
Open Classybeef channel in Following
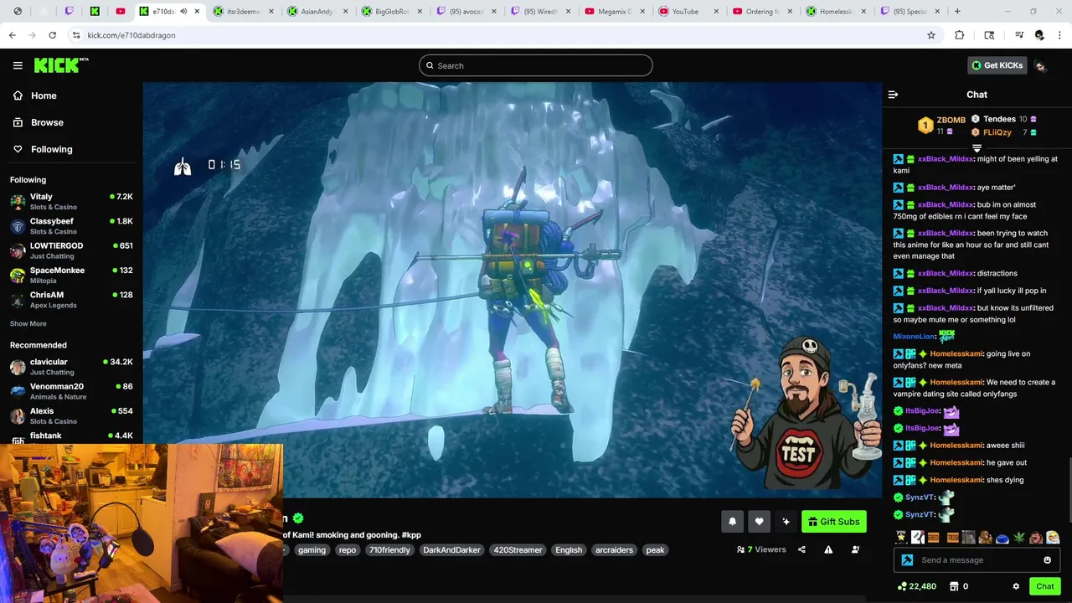(71, 226)
